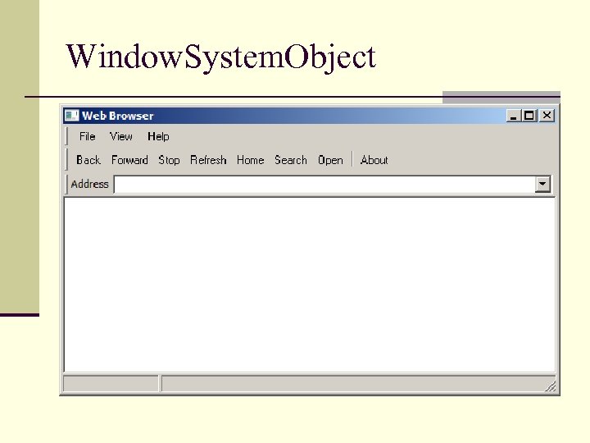Click the left status bar panel

(111, 384)
